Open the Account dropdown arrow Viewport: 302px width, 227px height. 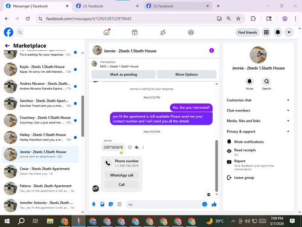click(289, 32)
